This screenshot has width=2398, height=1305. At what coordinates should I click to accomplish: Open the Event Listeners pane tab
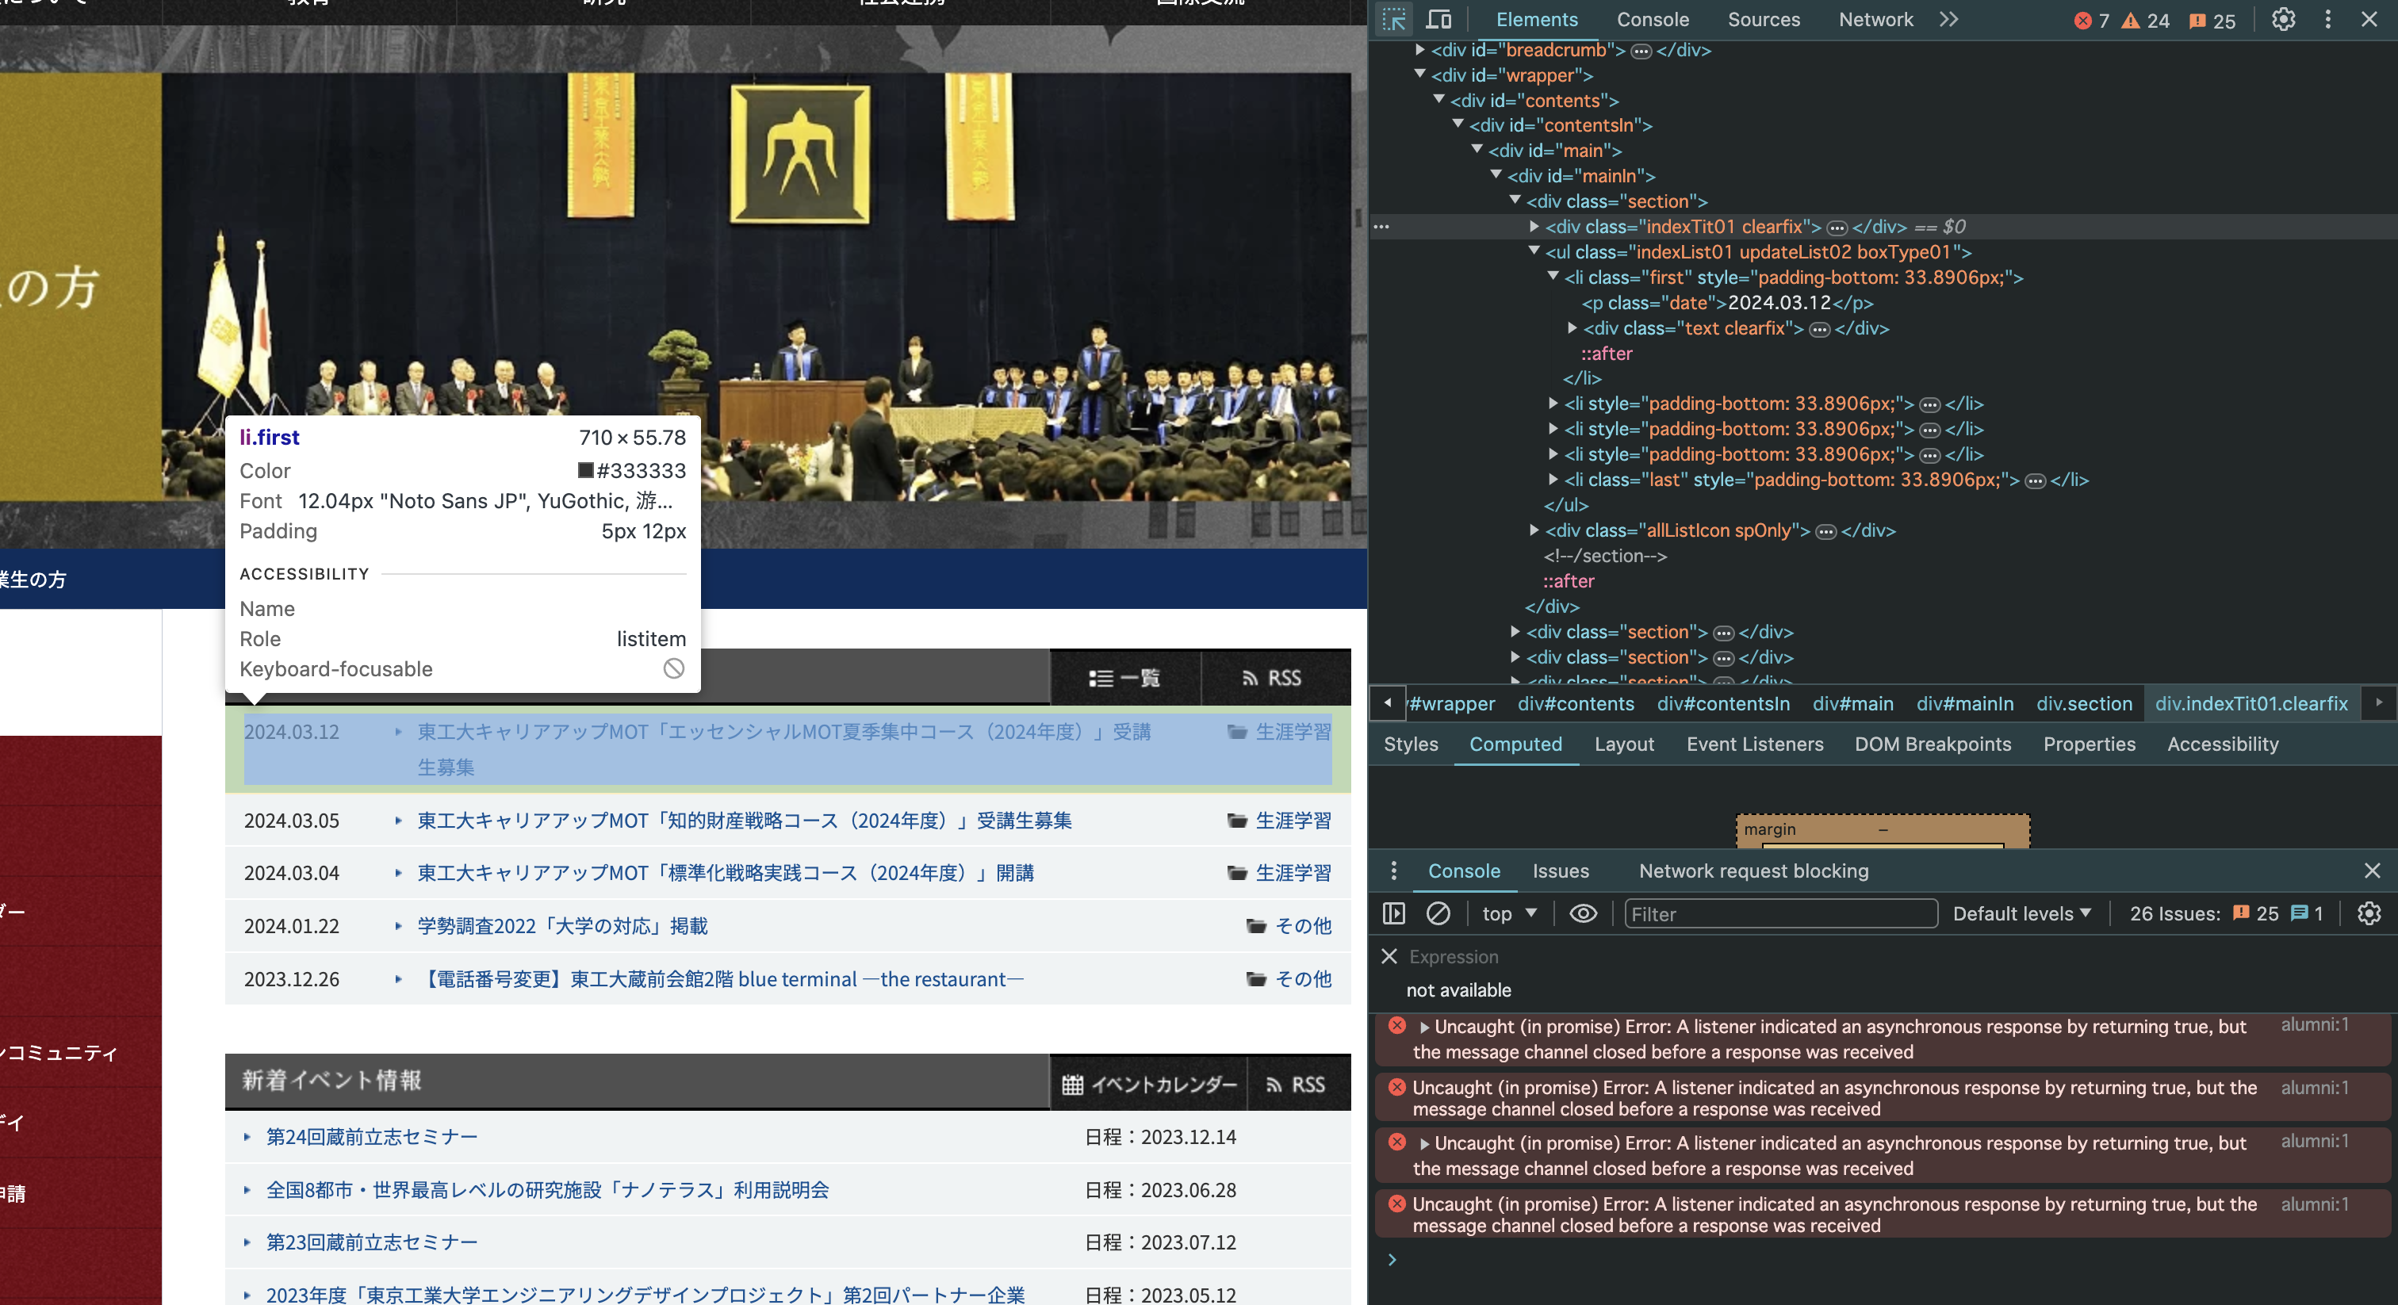click(1755, 744)
